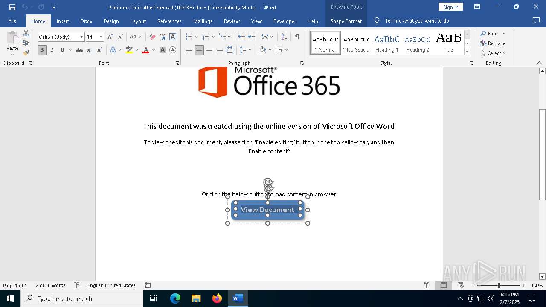Toggle Underline formatting
The width and height of the screenshot is (546, 307).
click(x=62, y=50)
